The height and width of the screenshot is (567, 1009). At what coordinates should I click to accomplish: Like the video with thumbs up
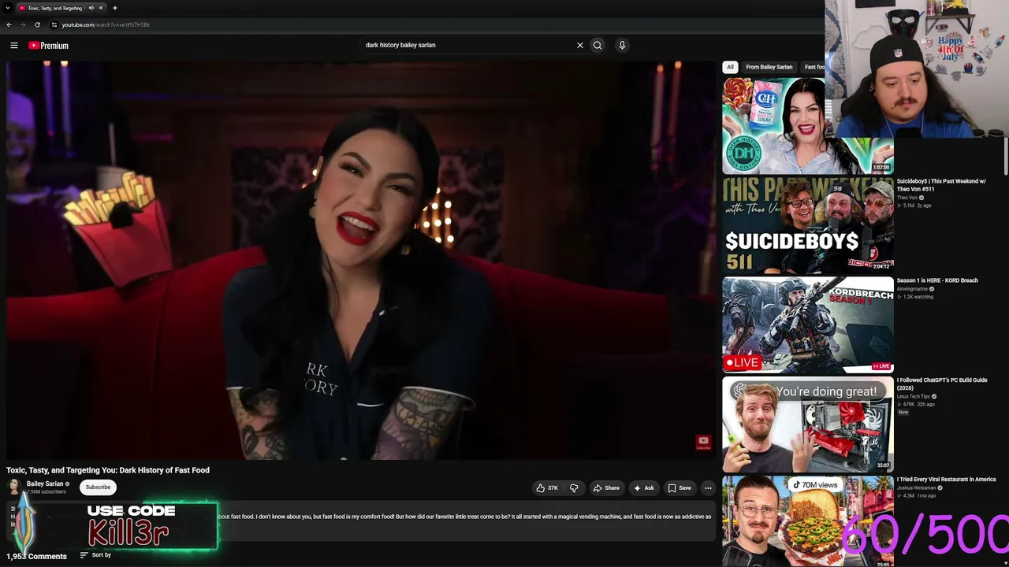click(x=547, y=488)
